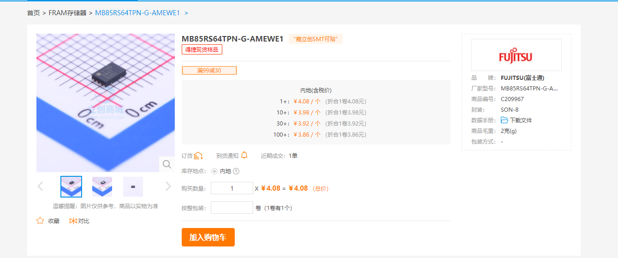Click the 到货通知 label
Screen dimensions: 618x258
pyautogui.click(x=227, y=156)
